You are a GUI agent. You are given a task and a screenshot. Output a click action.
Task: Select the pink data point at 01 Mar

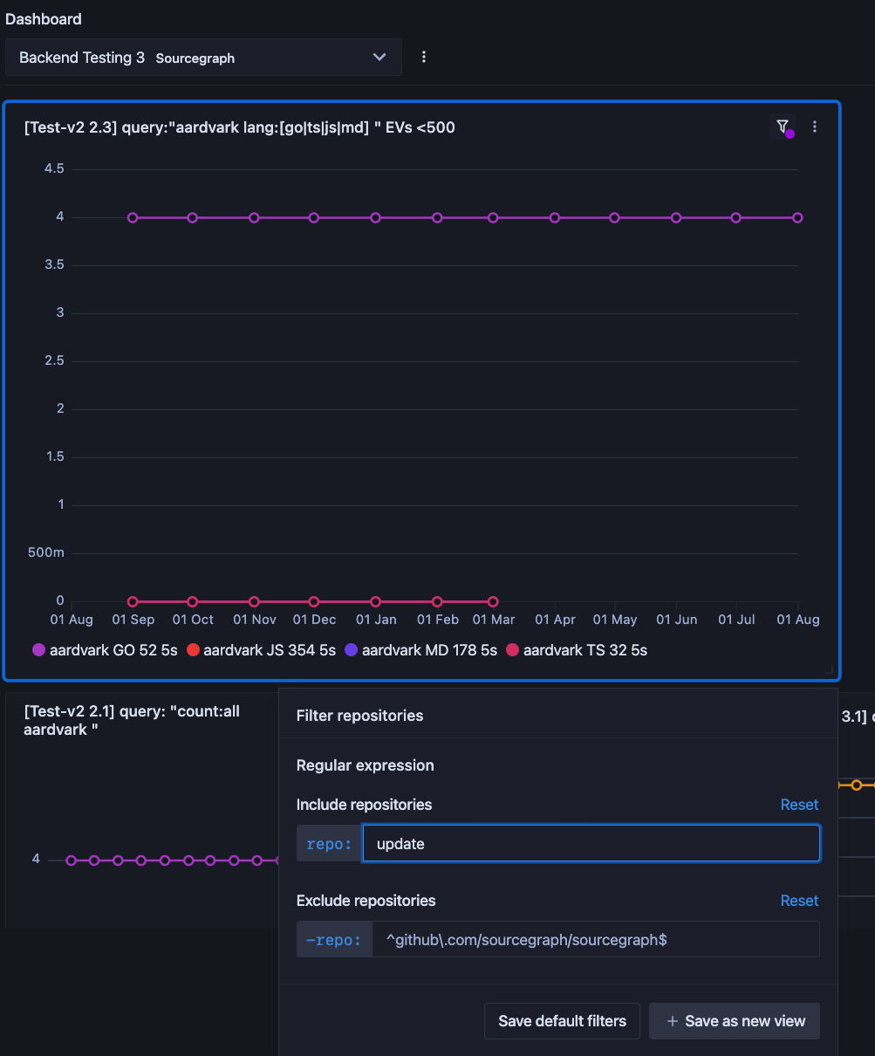493,601
